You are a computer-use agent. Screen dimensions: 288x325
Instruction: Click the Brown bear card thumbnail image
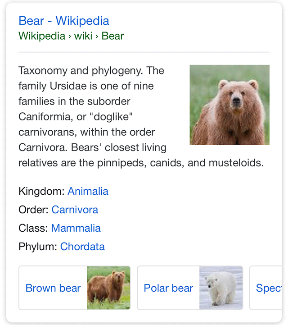pos(108,288)
